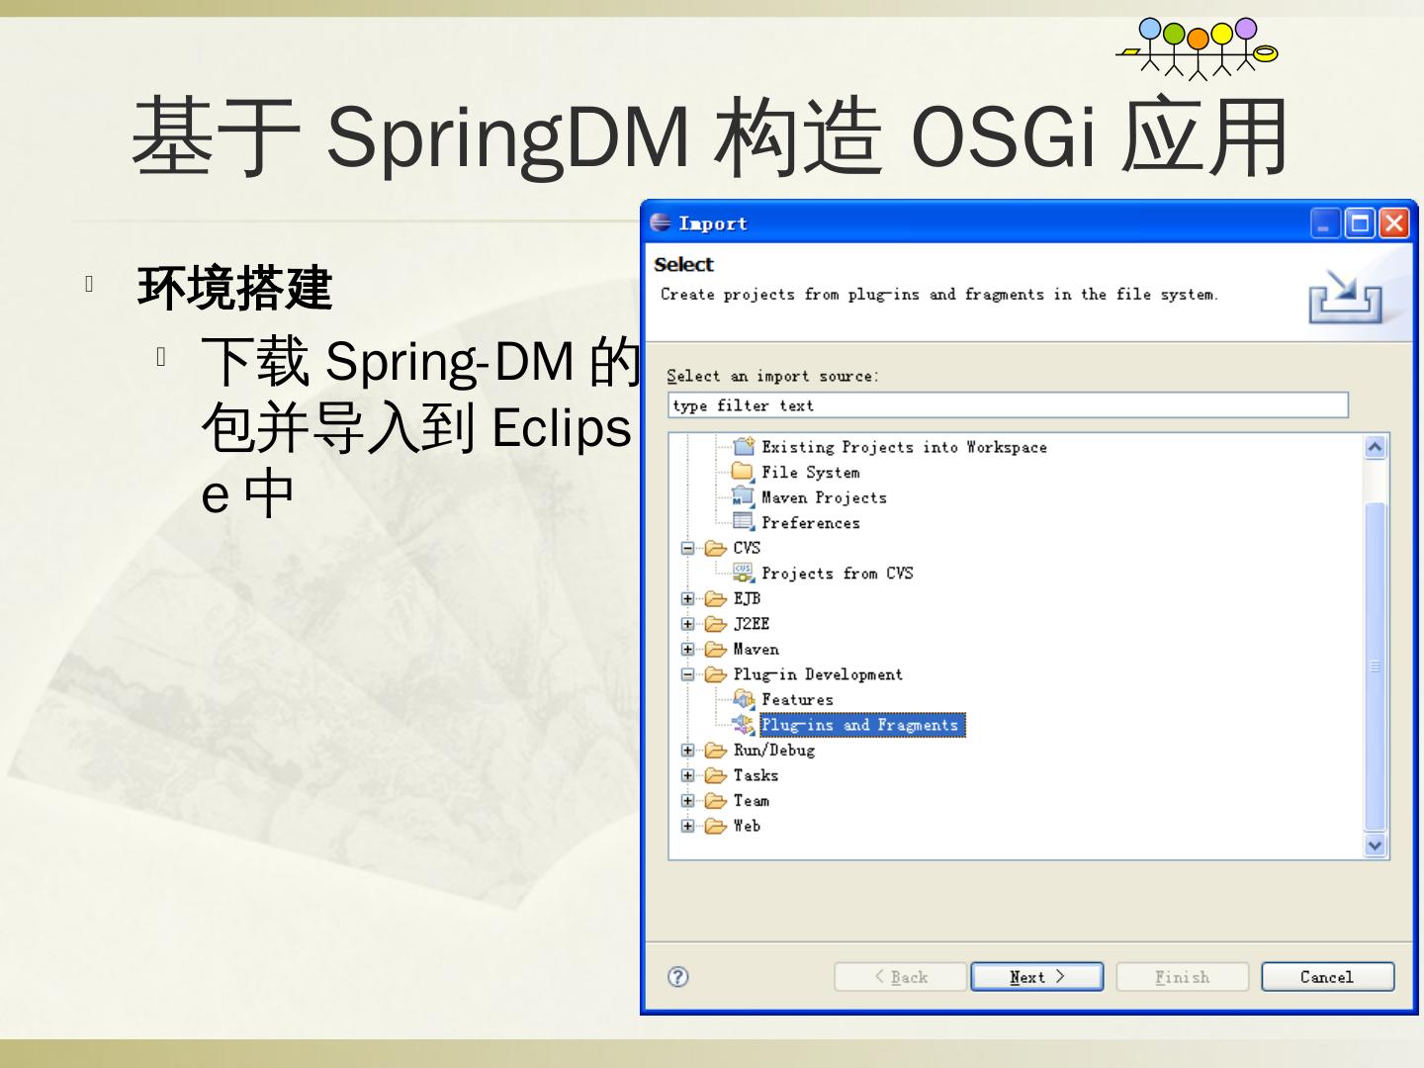
Task: Collapse the Plug-in Development category
Action: point(688,674)
